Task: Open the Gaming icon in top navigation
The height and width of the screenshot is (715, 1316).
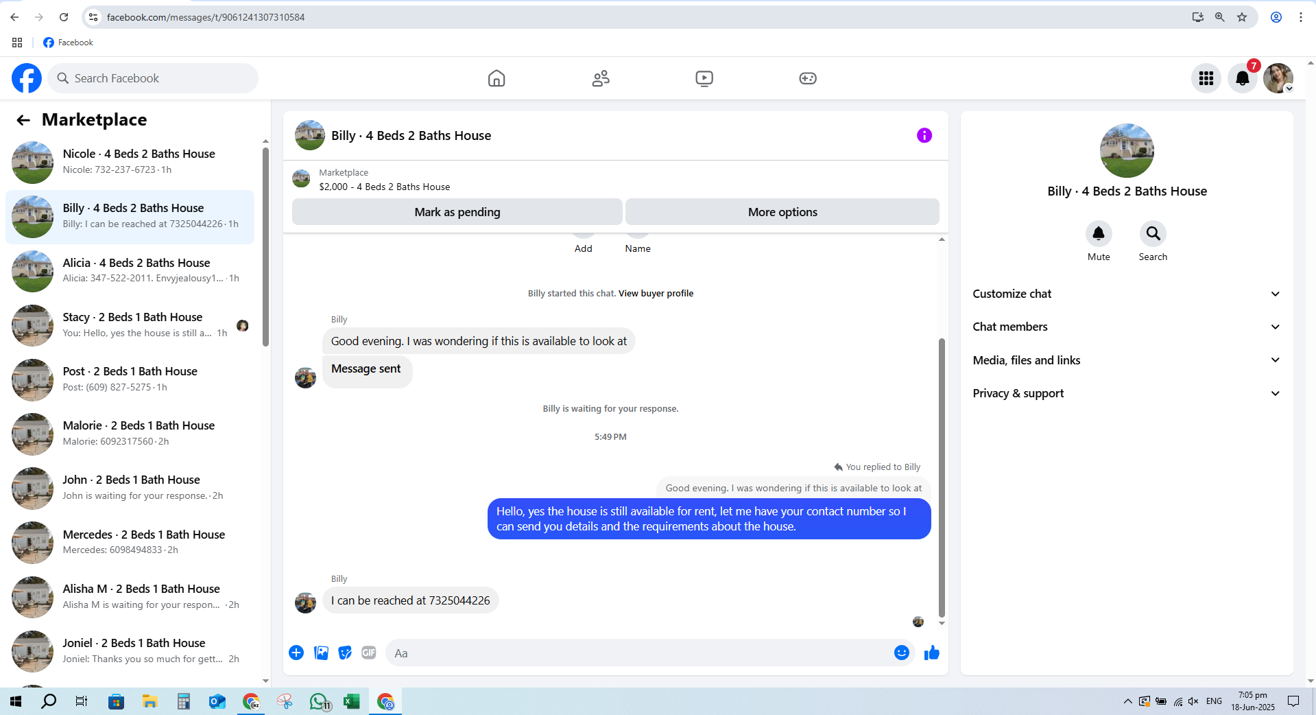Action: (x=808, y=78)
